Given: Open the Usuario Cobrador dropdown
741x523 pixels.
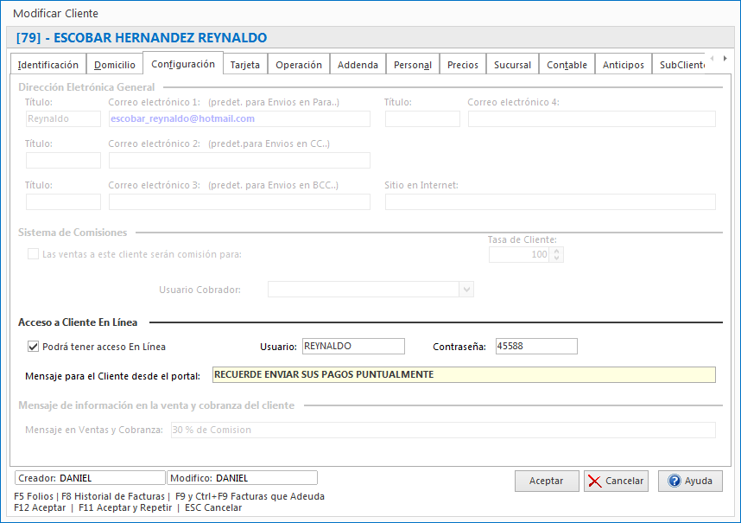Looking at the screenshot, I should tap(465, 289).
